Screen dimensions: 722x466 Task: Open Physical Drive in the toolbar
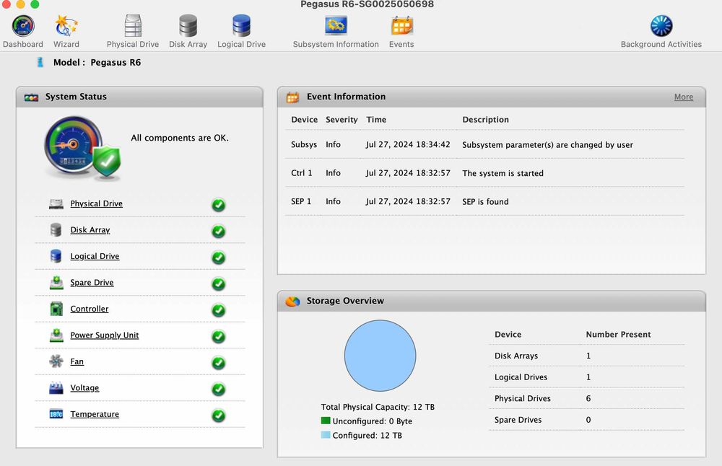pos(133,26)
